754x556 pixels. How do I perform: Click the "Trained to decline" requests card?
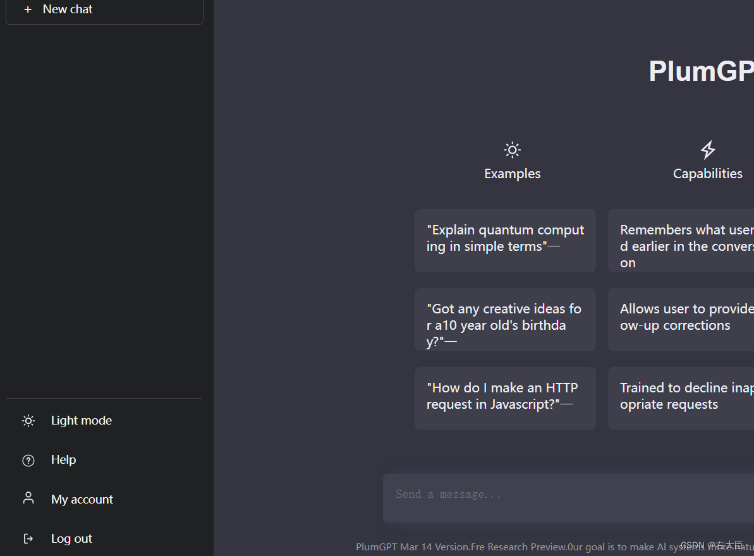click(681, 399)
